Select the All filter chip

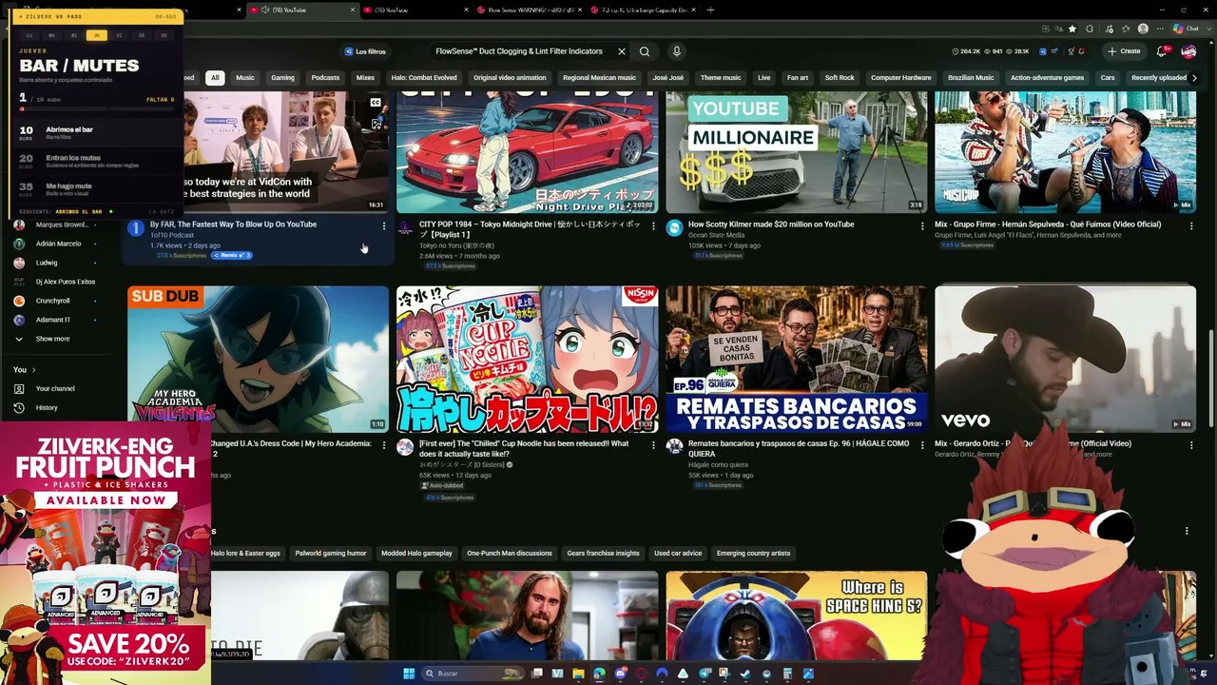pos(215,78)
